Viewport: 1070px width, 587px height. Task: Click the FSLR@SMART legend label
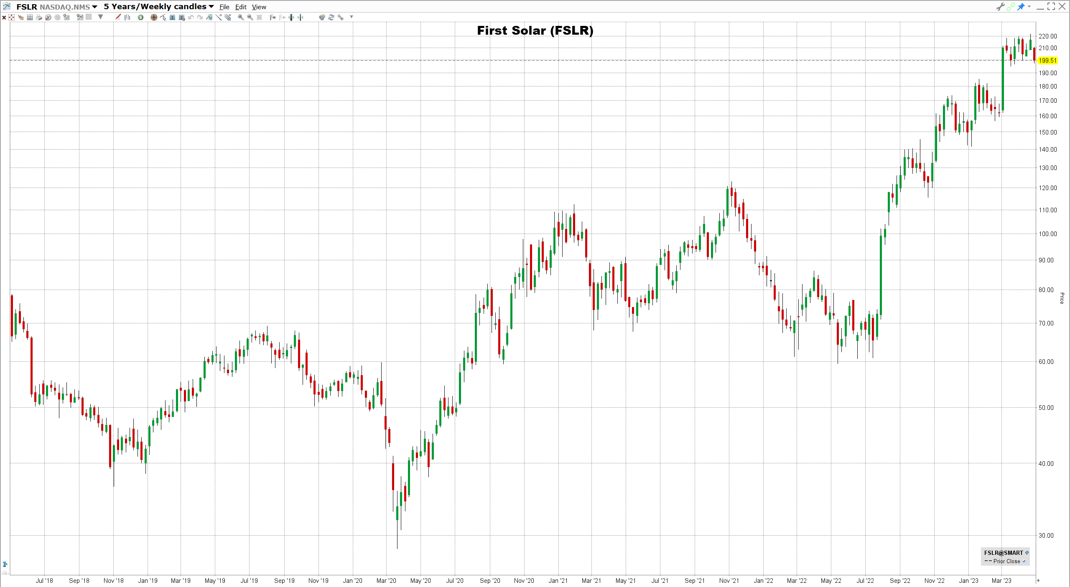(x=1004, y=553)
